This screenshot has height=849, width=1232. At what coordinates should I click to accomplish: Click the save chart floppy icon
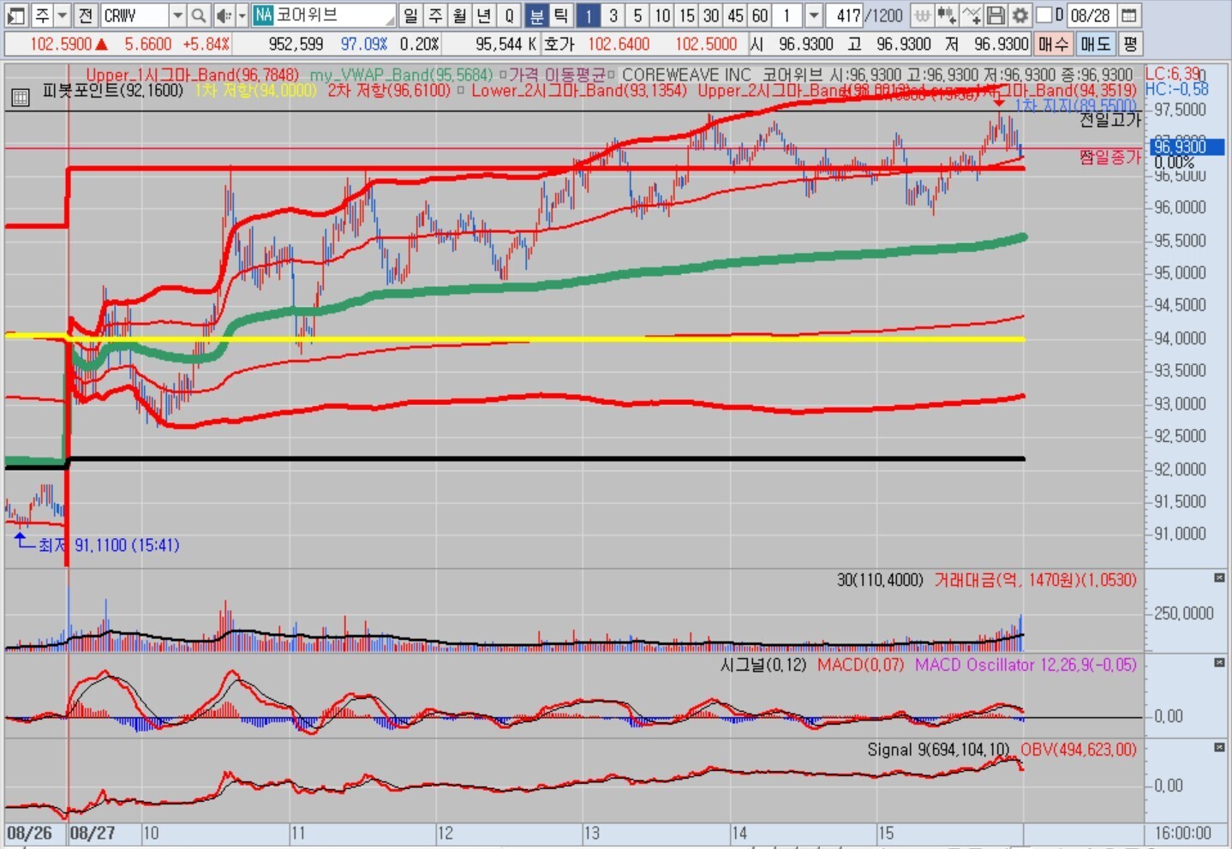point(996,15)
